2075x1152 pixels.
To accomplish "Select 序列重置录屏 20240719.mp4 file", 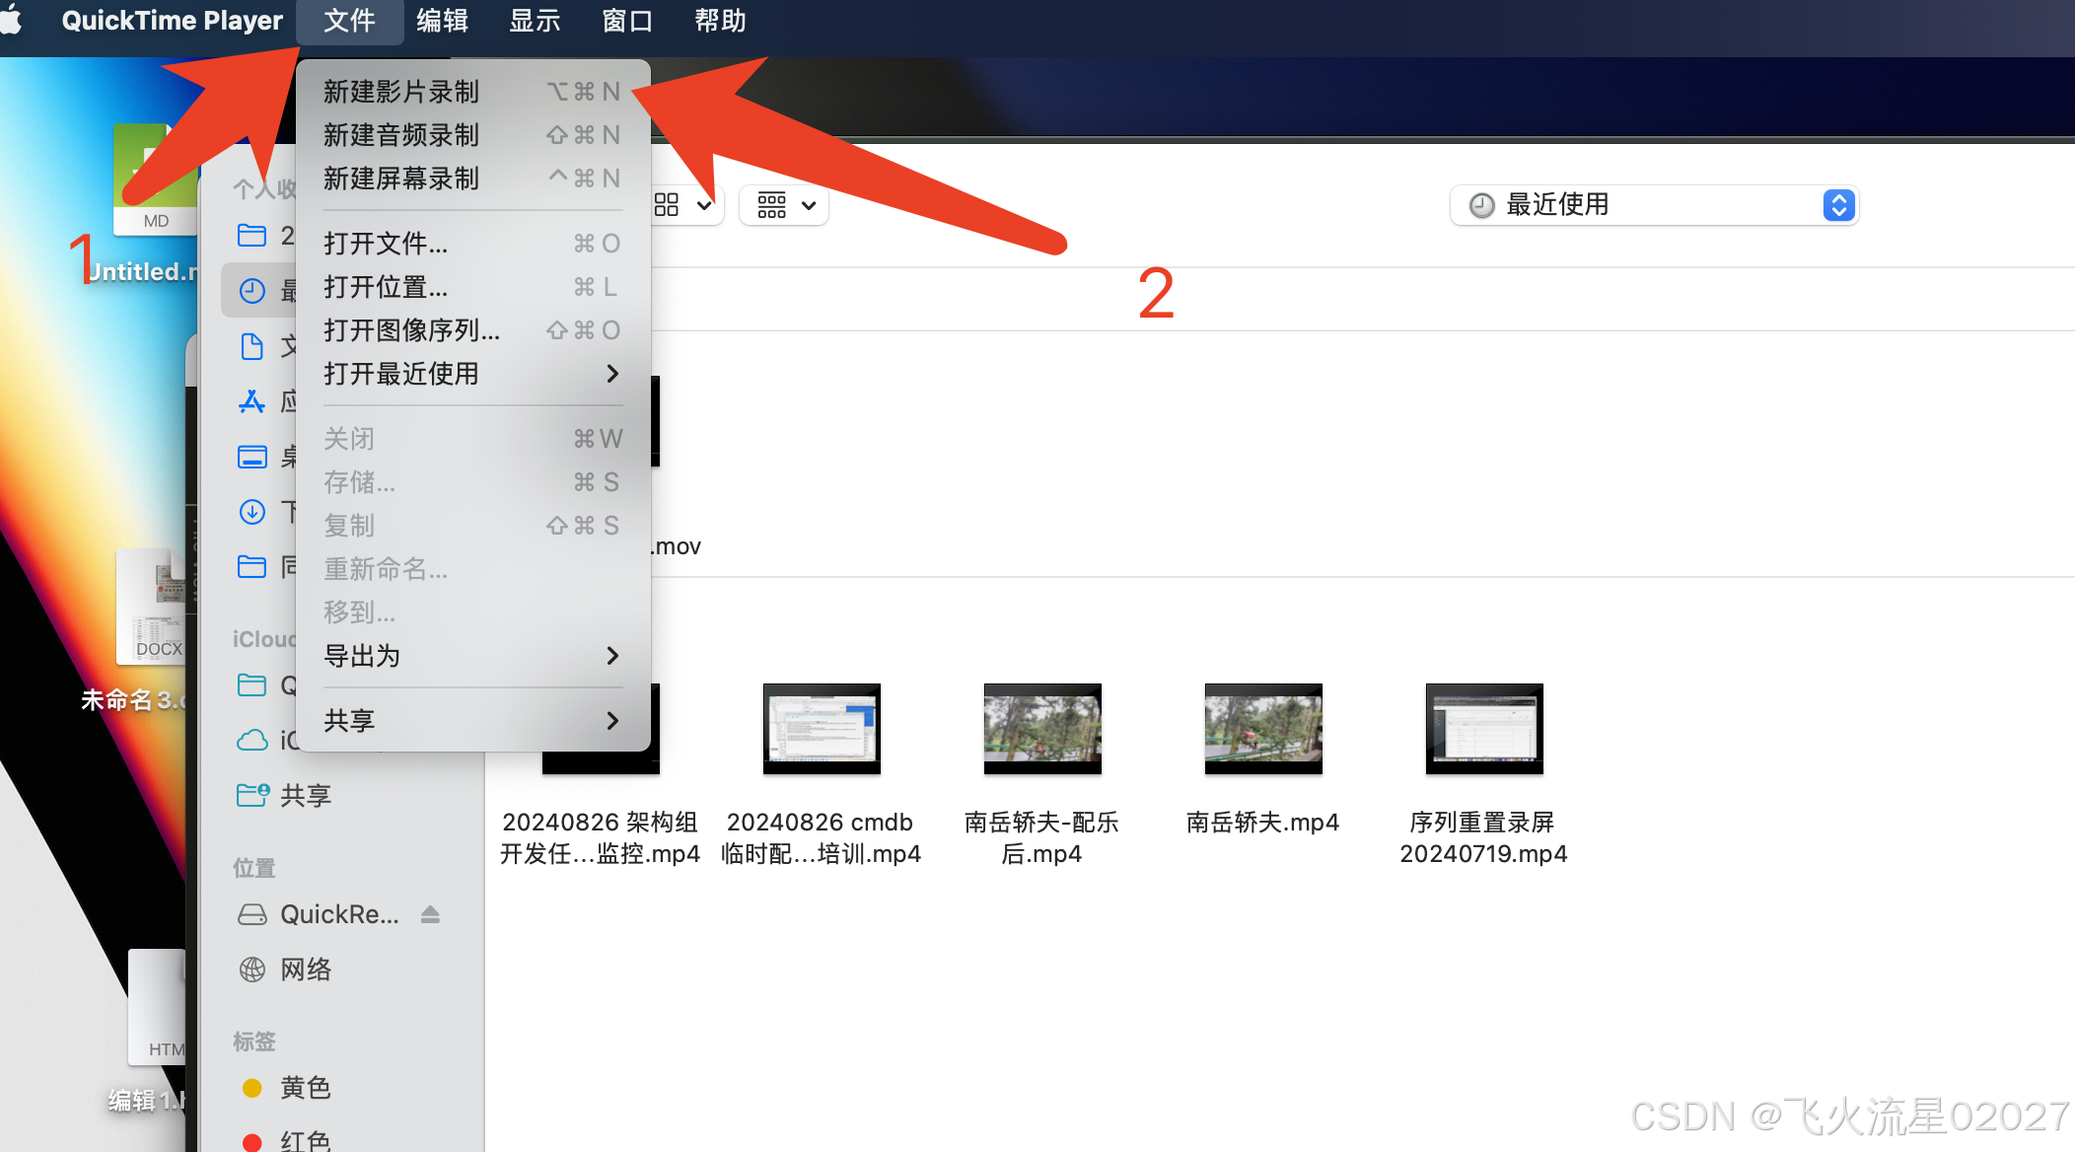I will 1483,729.
